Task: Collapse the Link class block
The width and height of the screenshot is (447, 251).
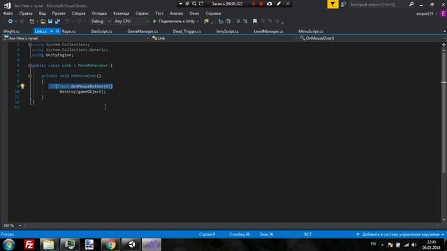Action: tap(29, 66)
